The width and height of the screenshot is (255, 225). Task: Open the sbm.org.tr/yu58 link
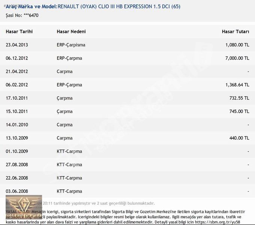[x=217, y=222]
